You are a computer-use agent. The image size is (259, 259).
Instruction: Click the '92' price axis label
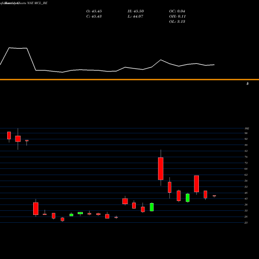click(x=246, y=139)
